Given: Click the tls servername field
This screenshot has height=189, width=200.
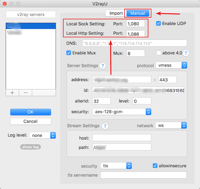Looking at the screenshot, I should (x=143, y=175).
